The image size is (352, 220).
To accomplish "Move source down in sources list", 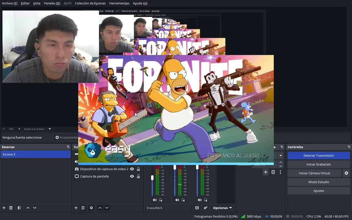I will (107, 208).
